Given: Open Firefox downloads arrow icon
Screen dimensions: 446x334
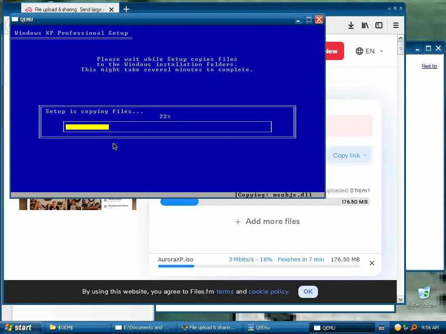Looking at the screenshot, I should point(351,25).
